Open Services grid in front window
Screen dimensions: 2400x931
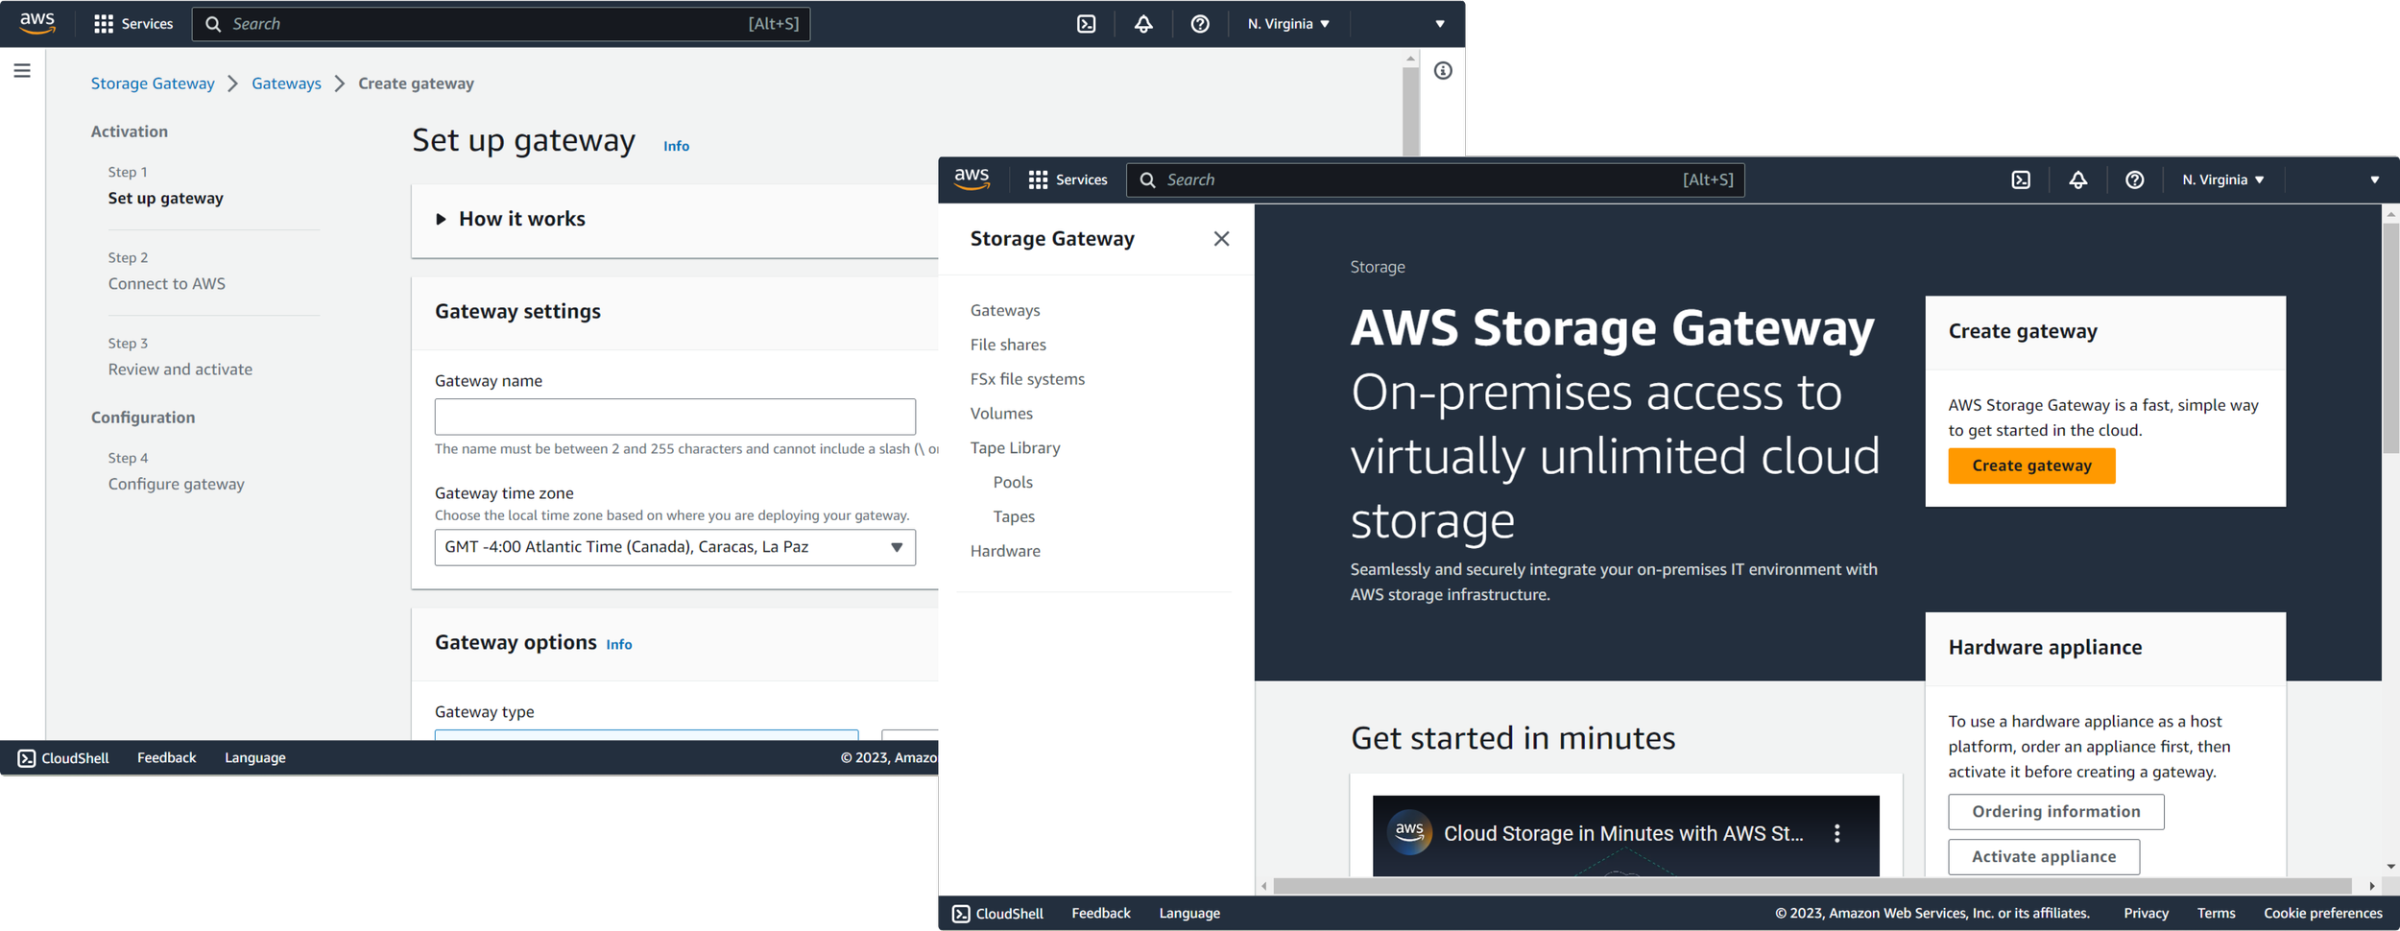[1068, 179]
